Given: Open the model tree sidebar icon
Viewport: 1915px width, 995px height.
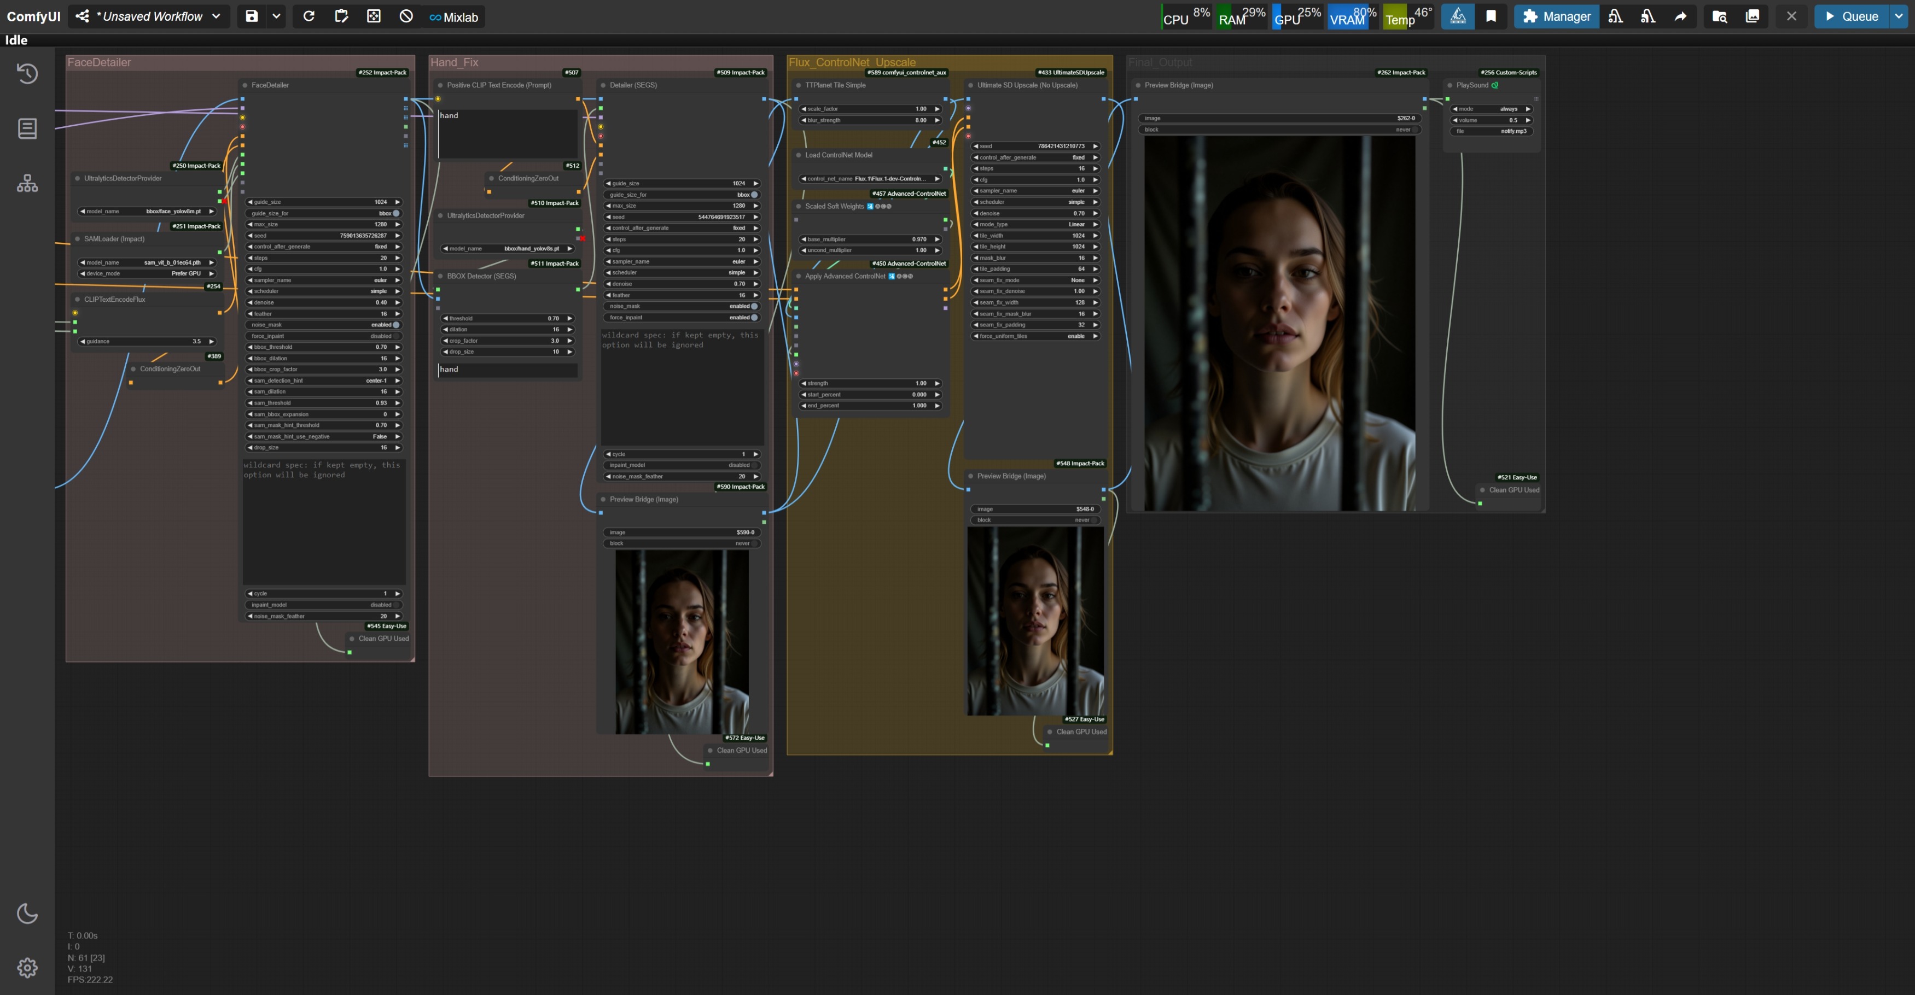Looking at the screenshot, I should coord(27,184).
